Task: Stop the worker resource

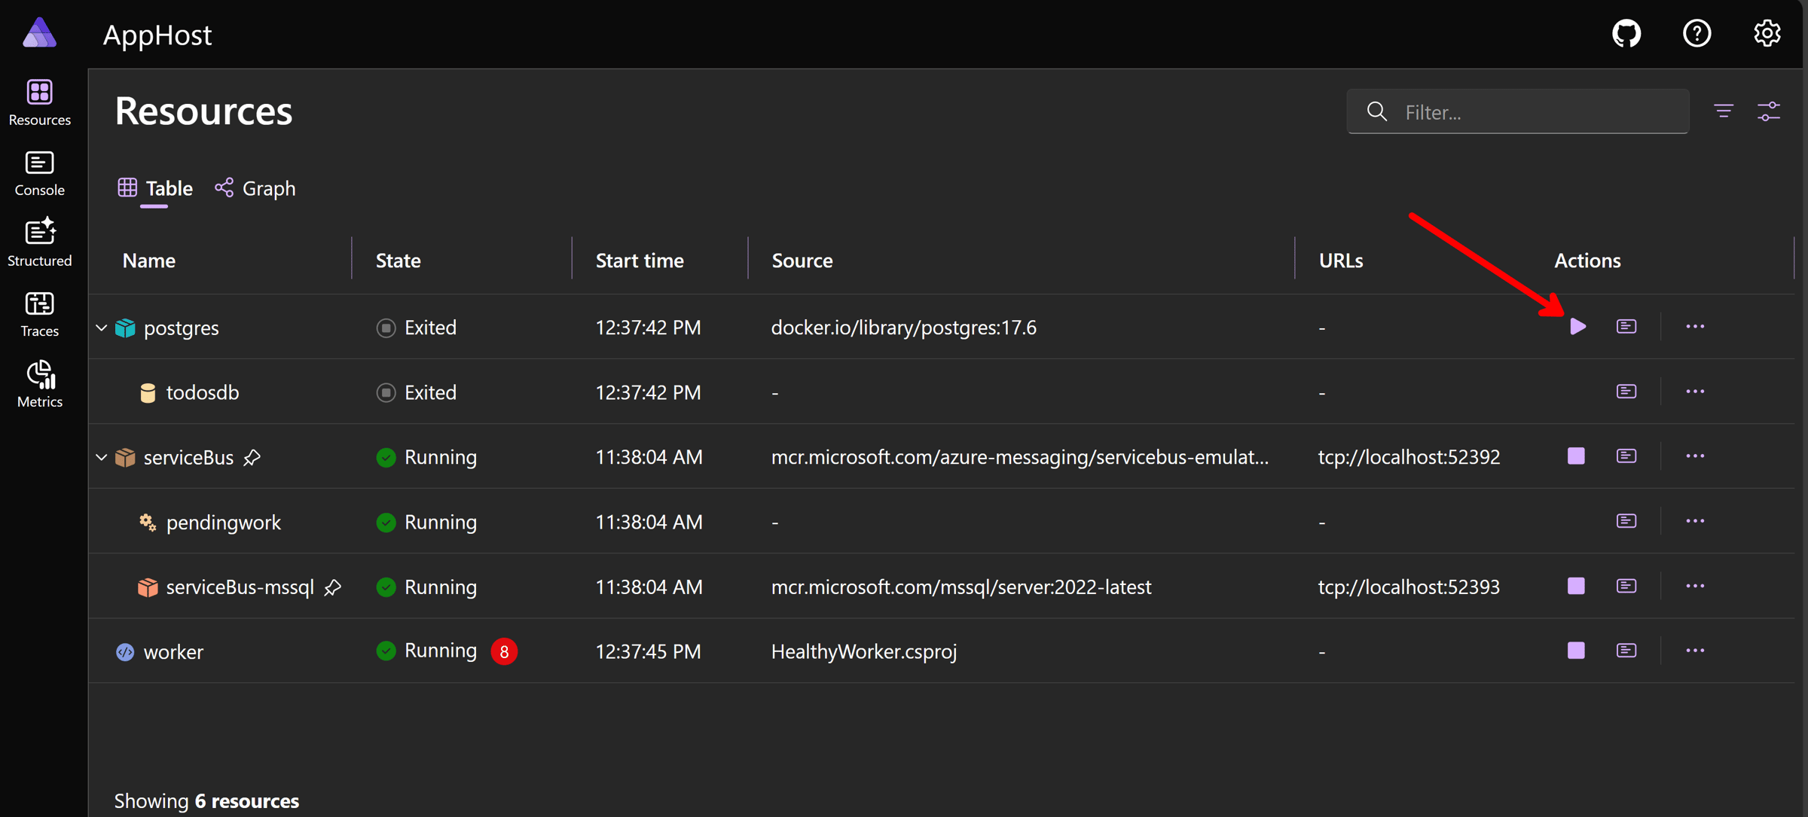Action: coord(1576,651)
